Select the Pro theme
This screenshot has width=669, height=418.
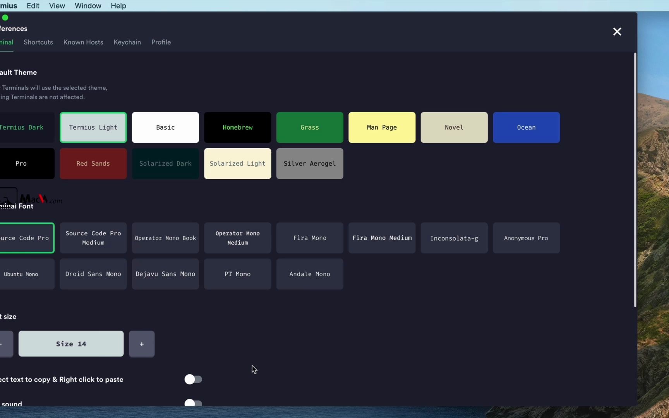[26, 164]
